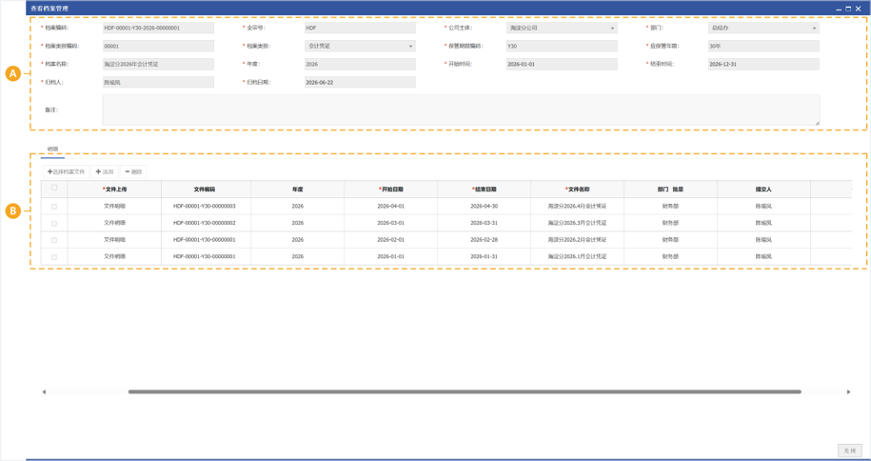Click the 提交人 column header
This screenshot has height=461, width=871.
point(763,190)
